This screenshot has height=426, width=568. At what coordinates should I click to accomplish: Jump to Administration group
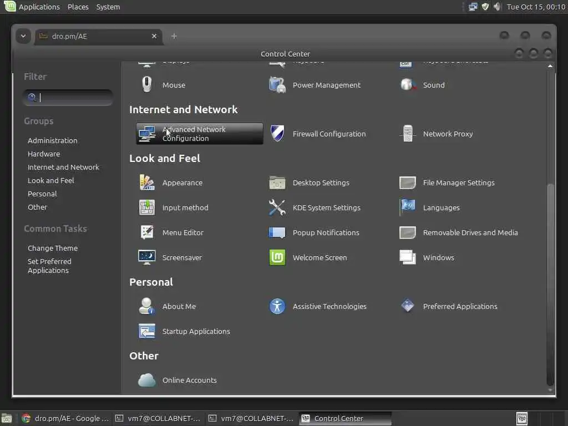click(53, 140)
